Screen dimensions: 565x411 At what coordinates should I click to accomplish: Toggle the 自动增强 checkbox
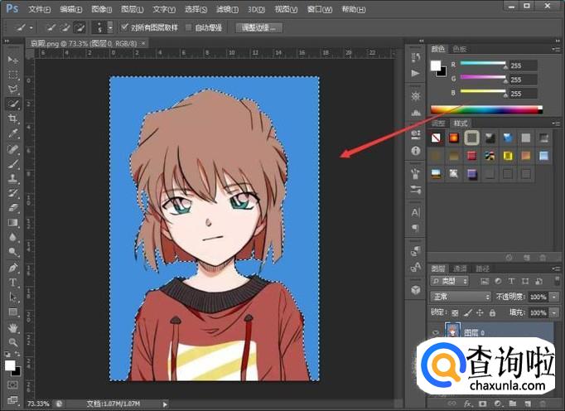pyautogui.click(x=189, y=27)
